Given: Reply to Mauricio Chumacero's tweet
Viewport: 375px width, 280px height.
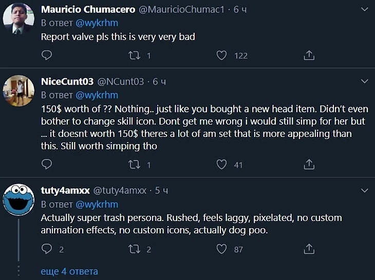Looking at the screenshot, I should click(x=47, y=55).
